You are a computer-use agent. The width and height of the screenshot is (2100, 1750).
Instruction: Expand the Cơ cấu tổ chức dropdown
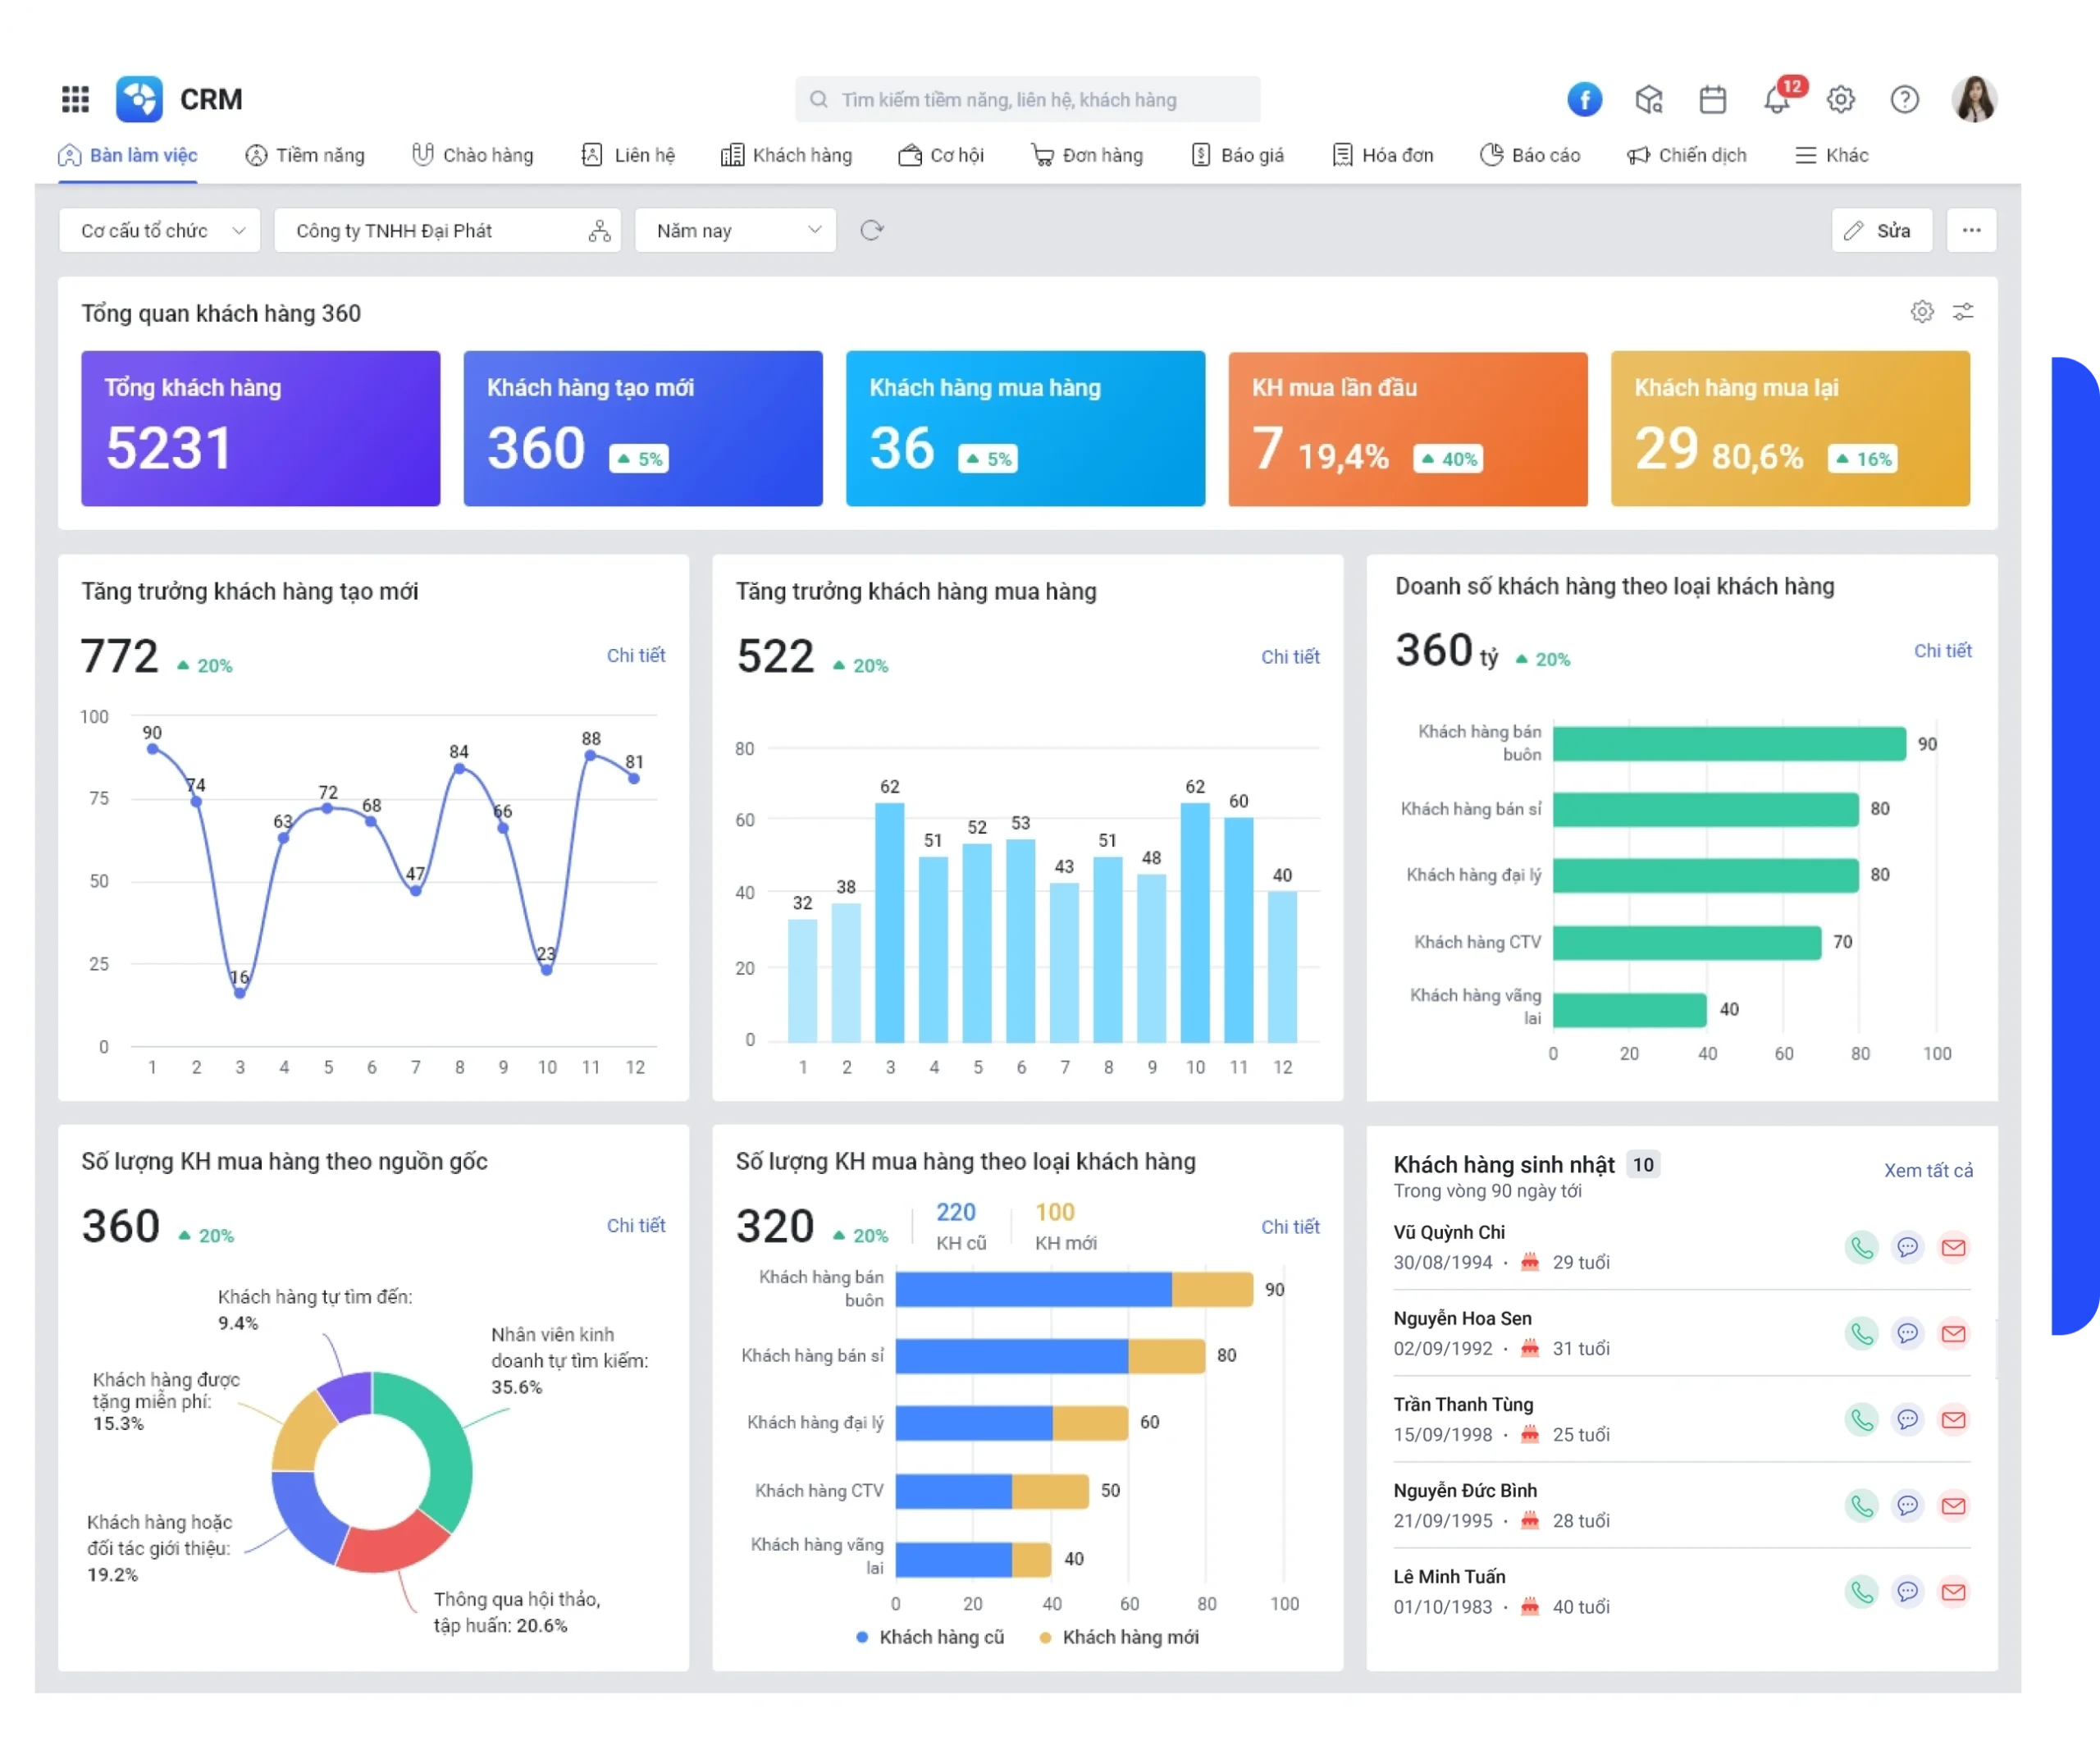click(x=160, y=231)
